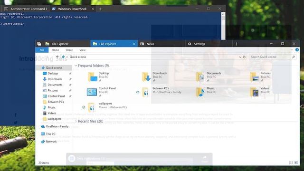The height and width of the screenshot is (171, 304).
Task: Click the Help question mark icon
Action: (297, 50)
